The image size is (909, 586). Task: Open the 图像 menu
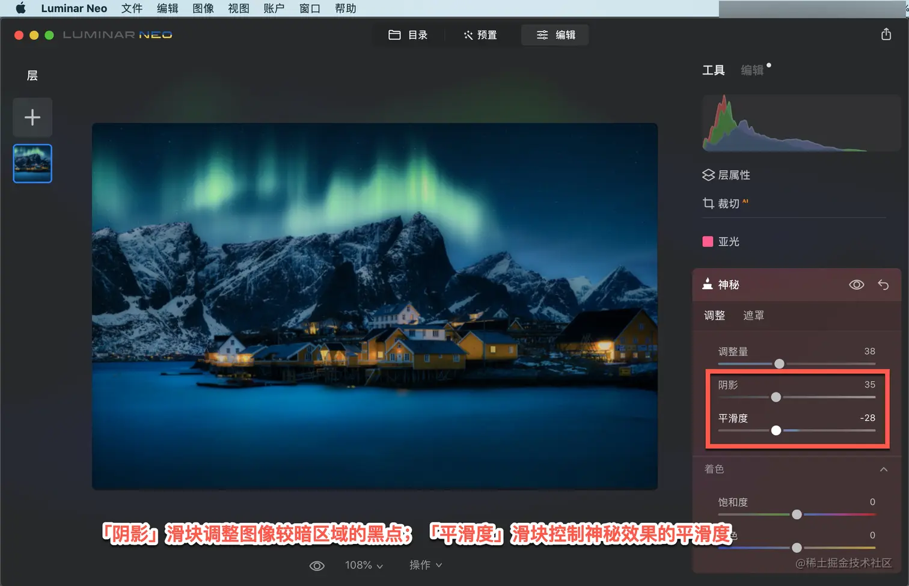(x=203, y=8)
